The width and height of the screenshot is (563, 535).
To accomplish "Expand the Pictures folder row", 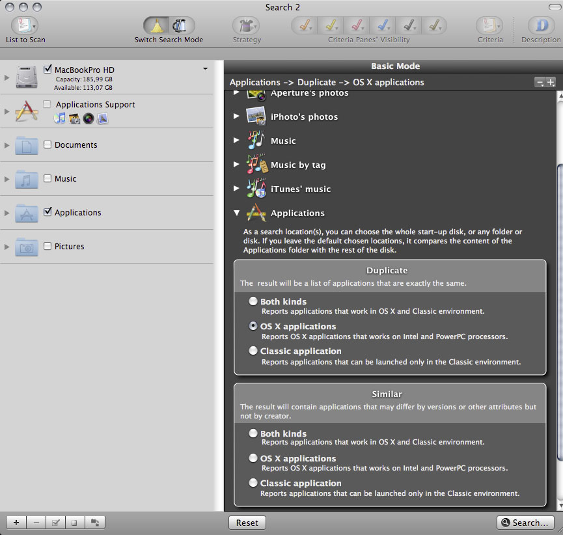I will (7, 247).
